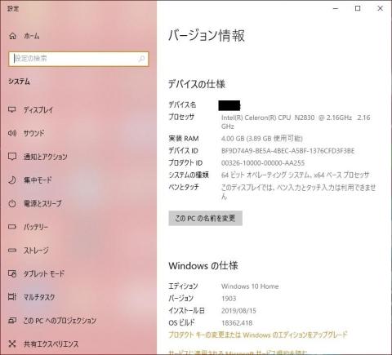Click the デバイスの仕様 section heading
Screen dimensions: 392x355
coord(197,84)
